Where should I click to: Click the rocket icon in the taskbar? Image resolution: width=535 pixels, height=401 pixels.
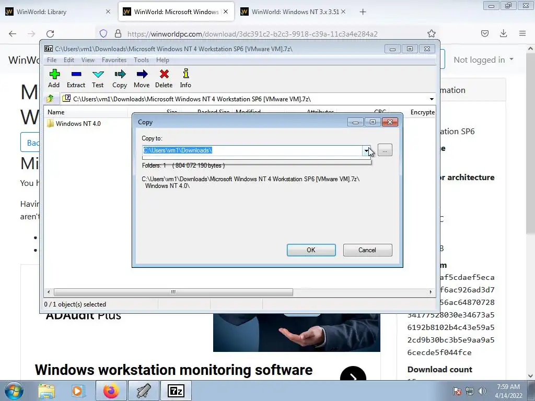(x=144, y=391)
